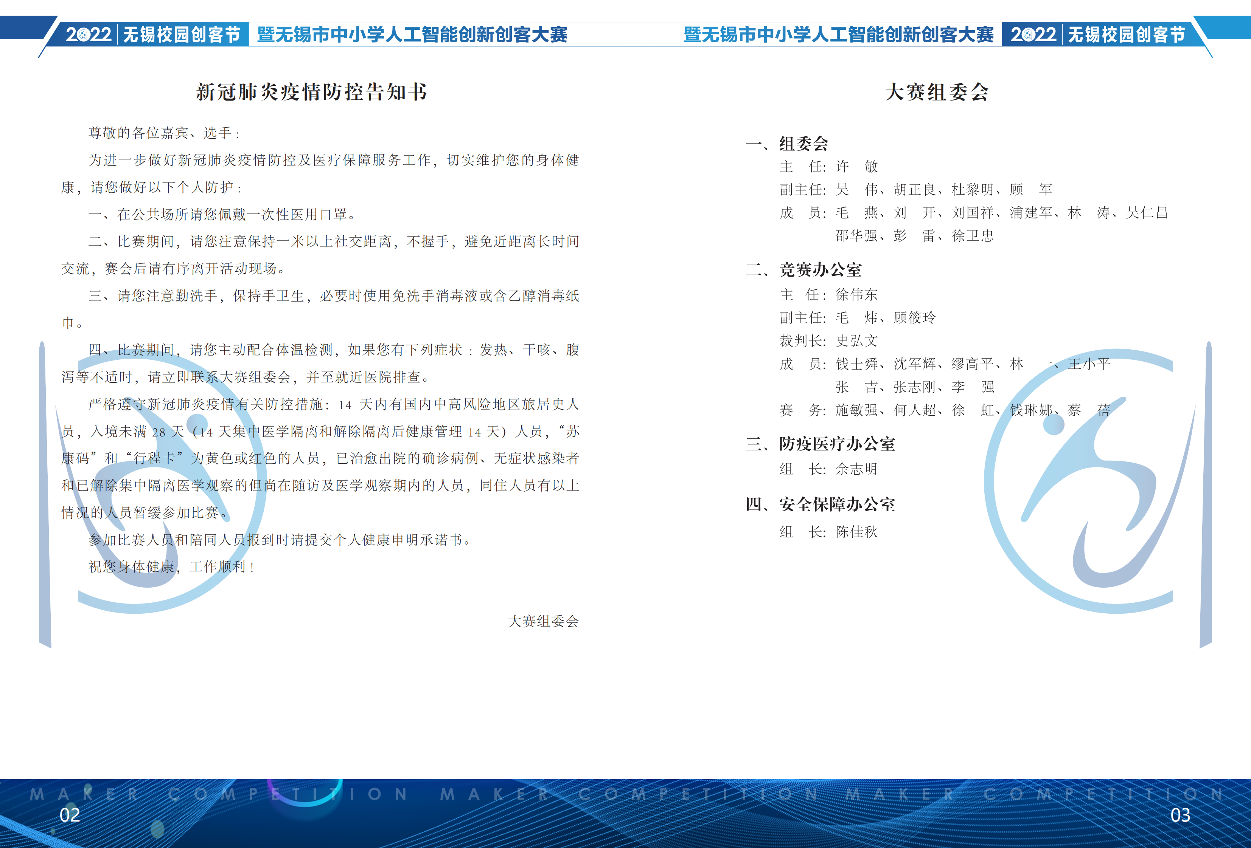Image resolution: width=1251 pixels, height=848 pixels.
Task: Click the name 许 敏 after 主任
Action: (x=857, y=167)
